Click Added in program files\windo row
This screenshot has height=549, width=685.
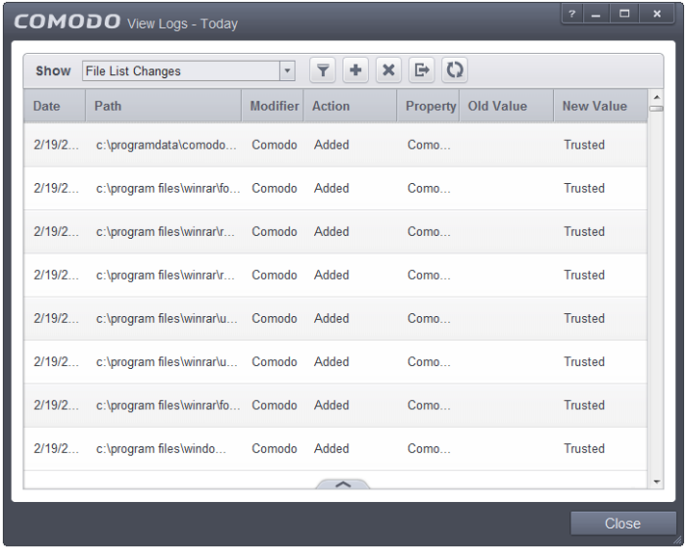pyautogui.click(x=331, y=448)
